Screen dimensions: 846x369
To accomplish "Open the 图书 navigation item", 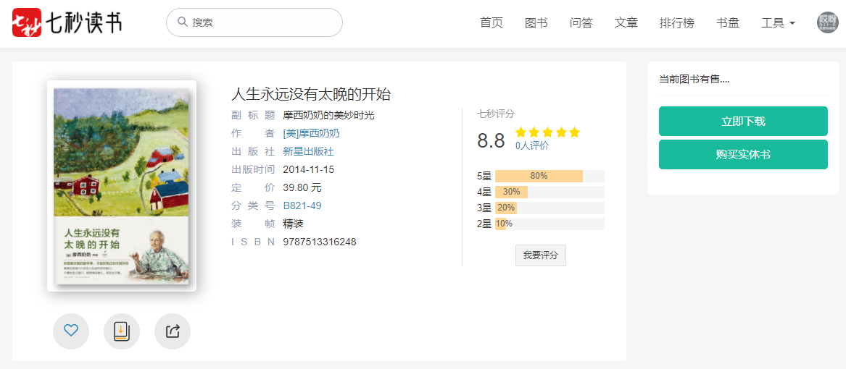I will [536, 23].
